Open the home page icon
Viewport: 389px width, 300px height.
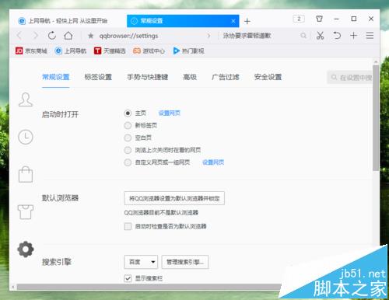pos(68,36)
